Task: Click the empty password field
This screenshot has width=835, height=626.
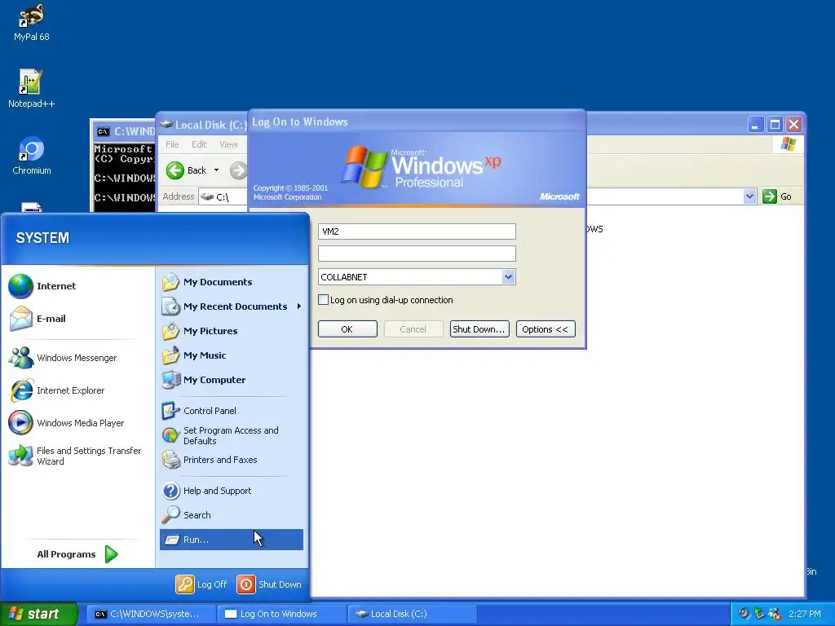Action: pos(417,253)
